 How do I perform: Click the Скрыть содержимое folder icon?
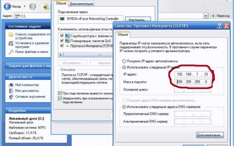click(11, 35)
